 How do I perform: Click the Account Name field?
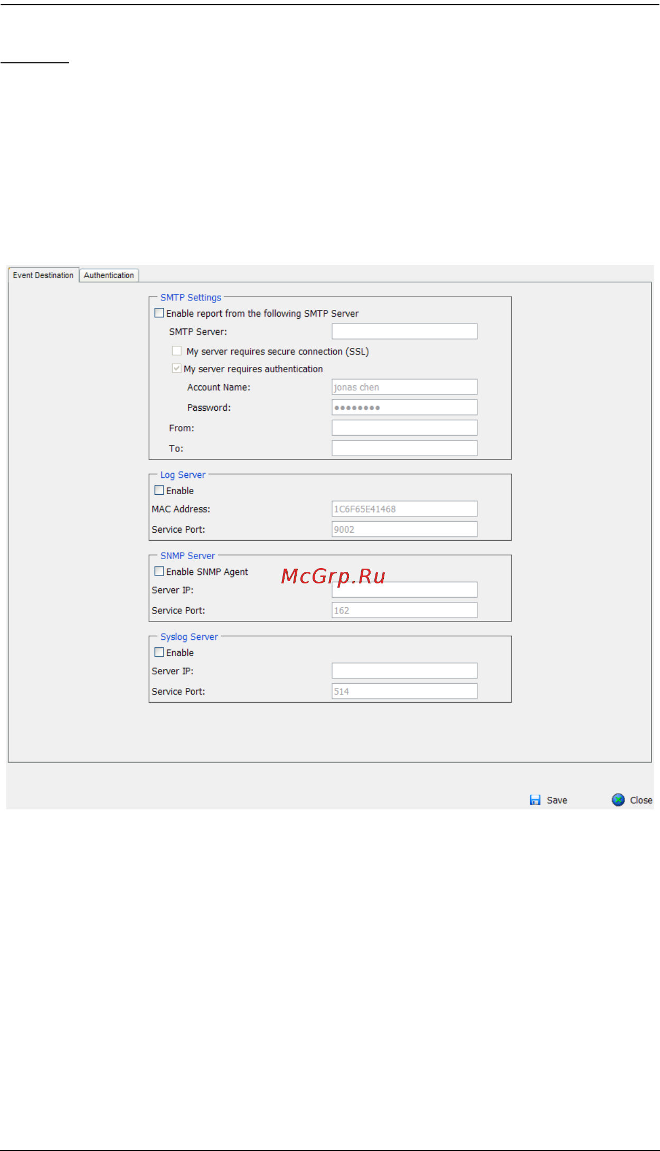click(404, 387)
